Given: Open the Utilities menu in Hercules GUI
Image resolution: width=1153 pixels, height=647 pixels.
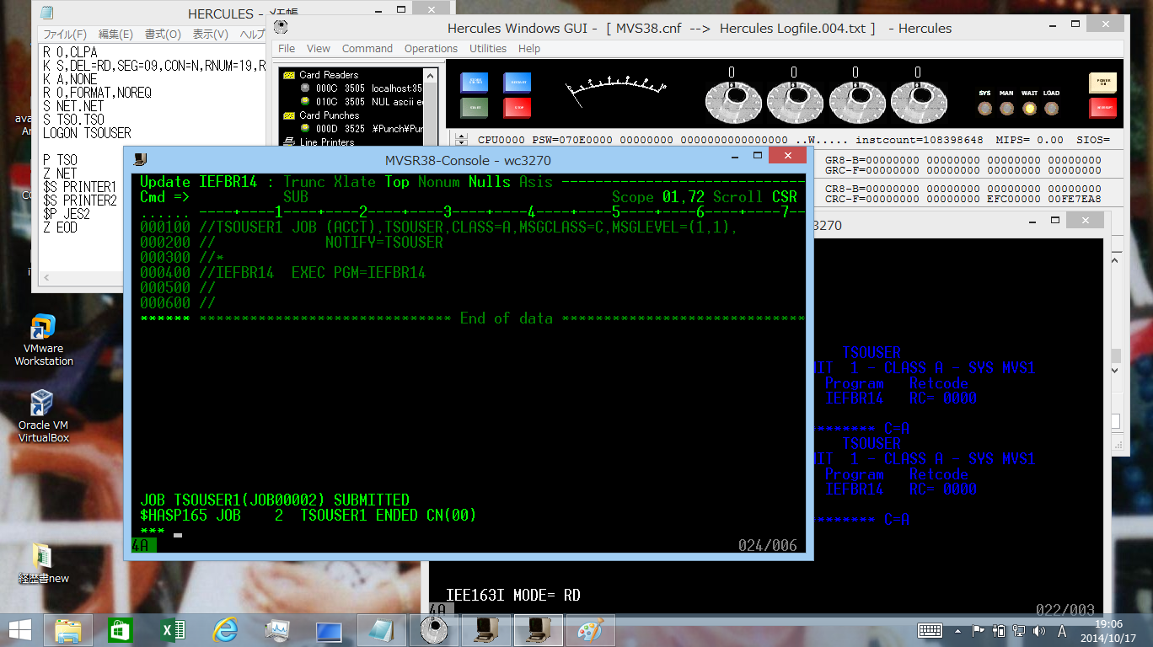Looking at the screenshot, I should [x=488, y=48].
